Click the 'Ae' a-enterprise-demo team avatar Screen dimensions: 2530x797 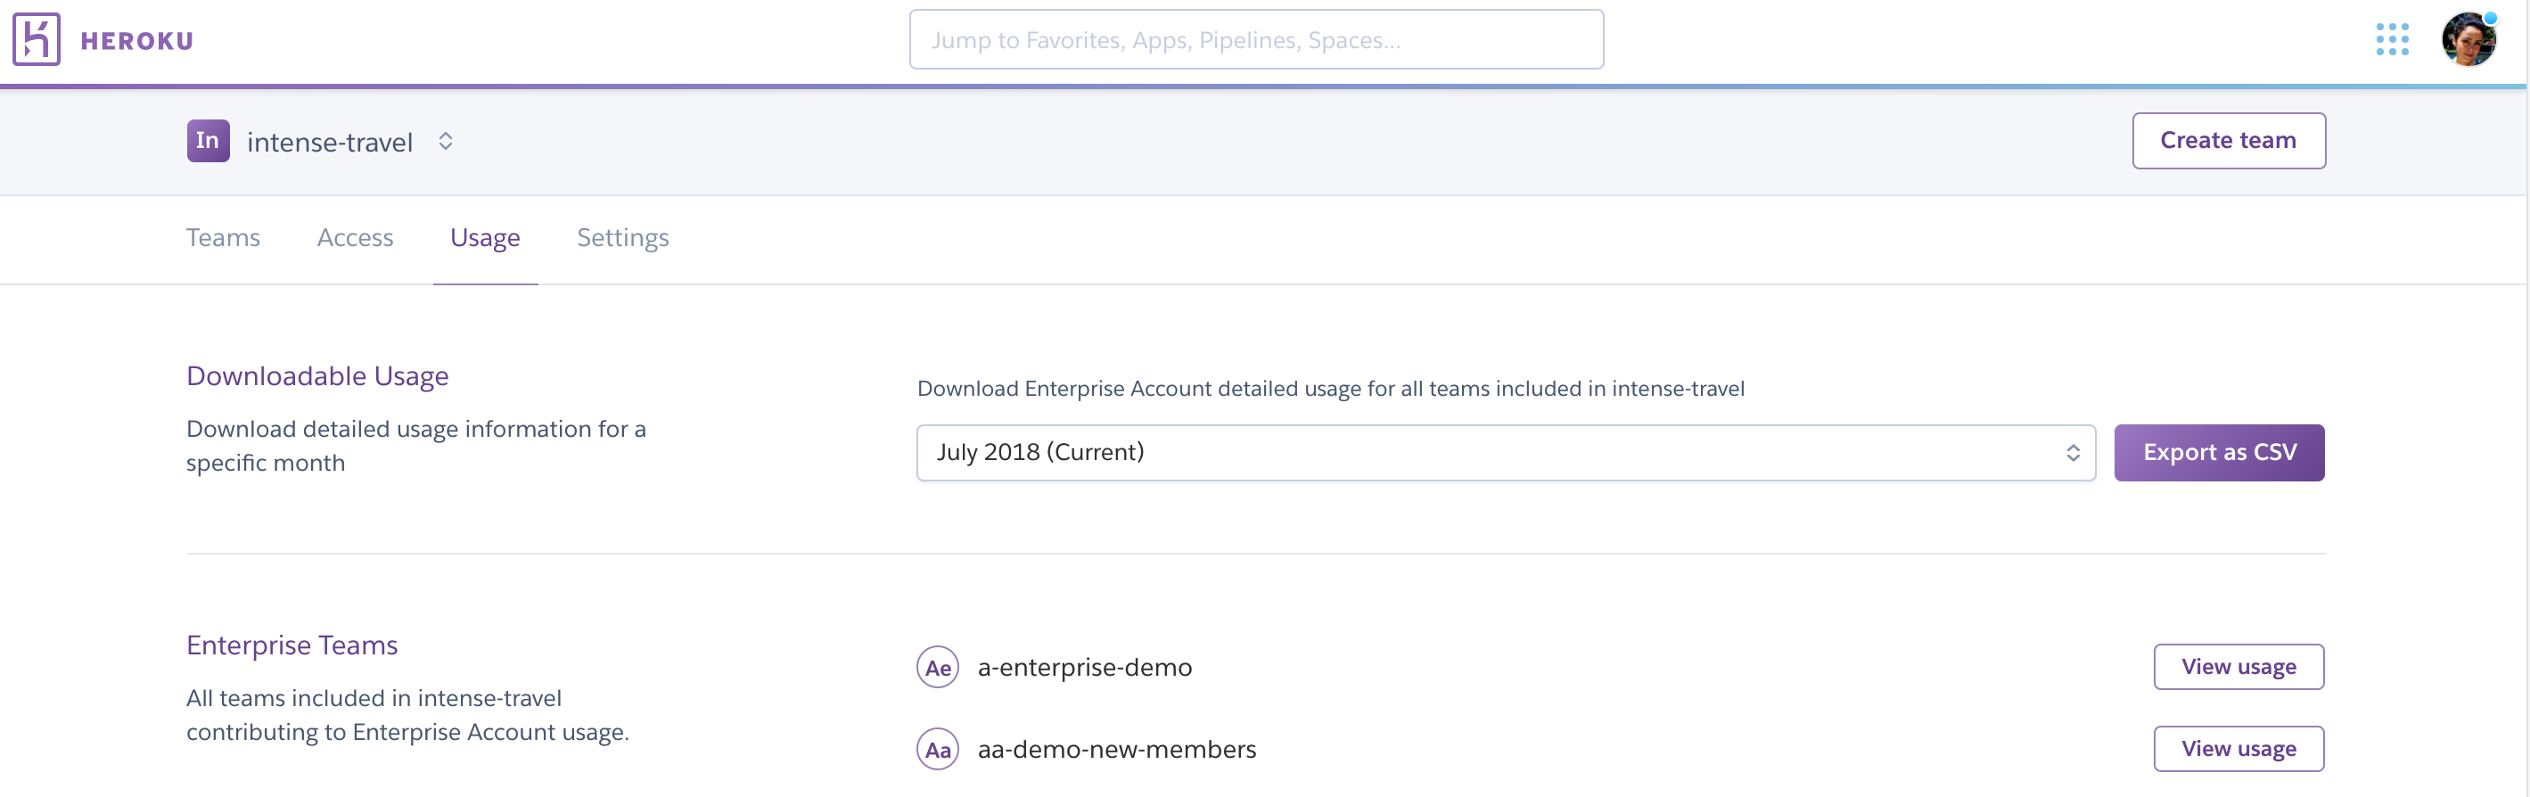click(938, 667)
